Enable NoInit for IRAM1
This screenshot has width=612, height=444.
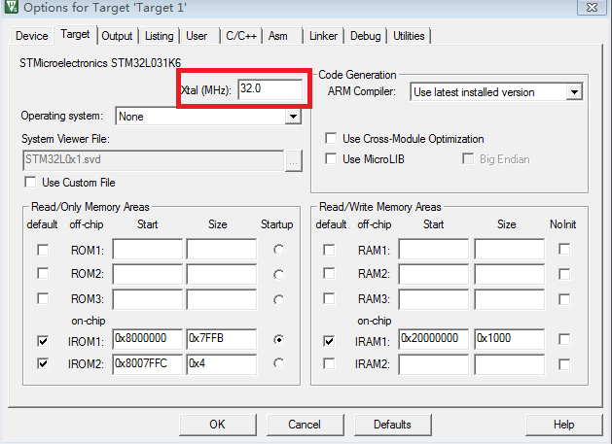coord(564,339)
